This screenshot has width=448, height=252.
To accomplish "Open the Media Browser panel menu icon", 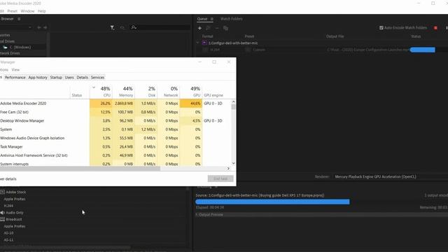I will 19,19.
